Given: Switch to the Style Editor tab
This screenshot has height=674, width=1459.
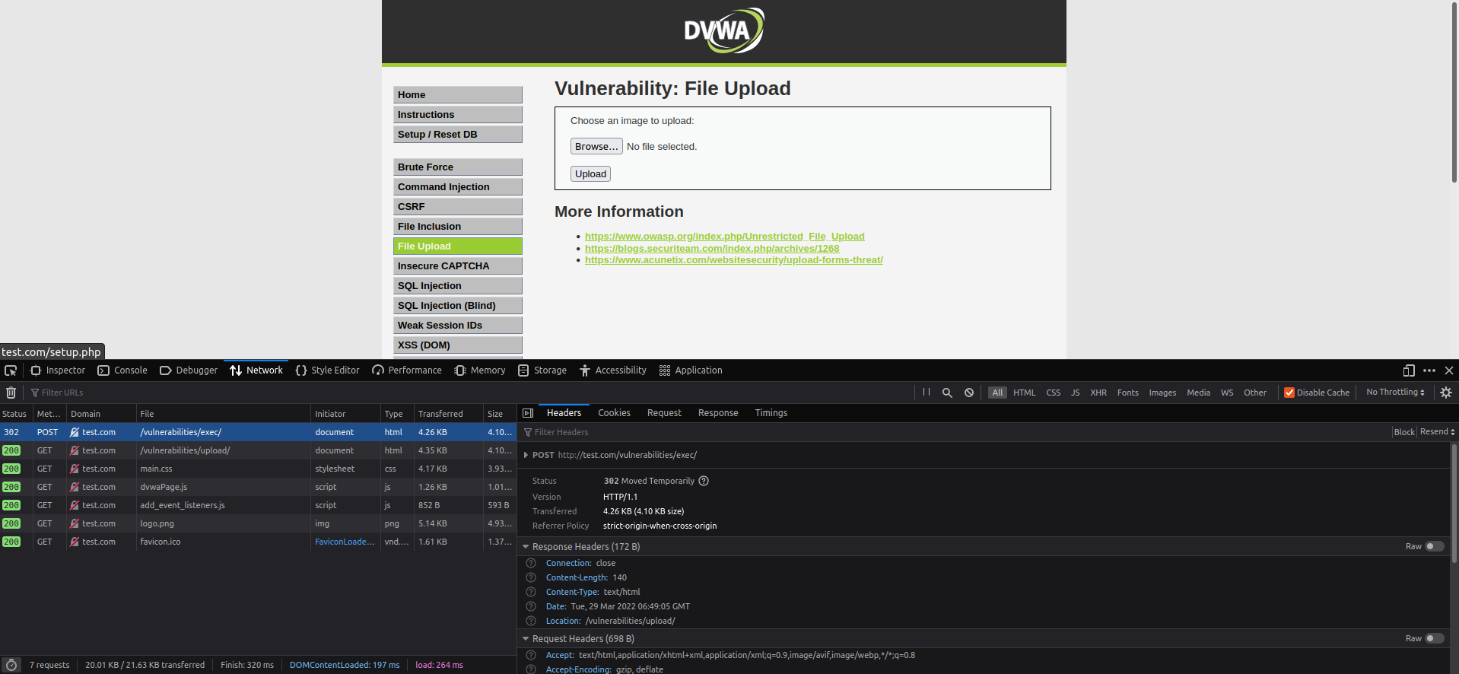Looking at the screenshot, I should click(x=327, y=370).
